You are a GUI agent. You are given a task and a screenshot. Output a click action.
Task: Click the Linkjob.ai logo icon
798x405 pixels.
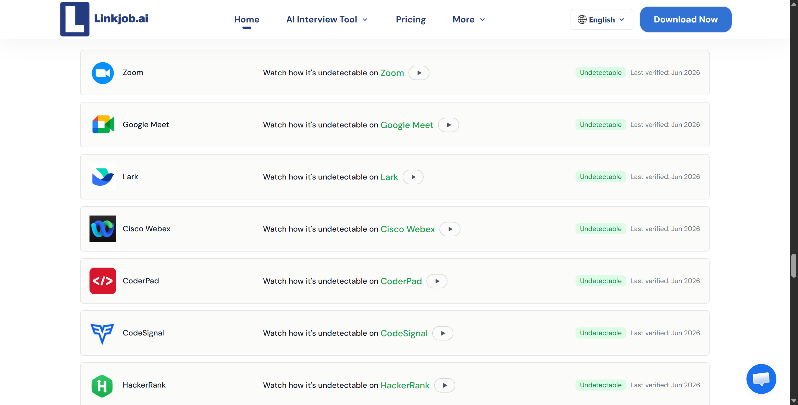75,19
